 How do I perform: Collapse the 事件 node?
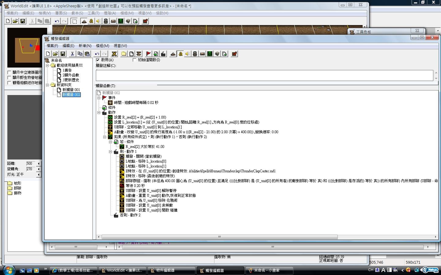[x=99, y=98]
